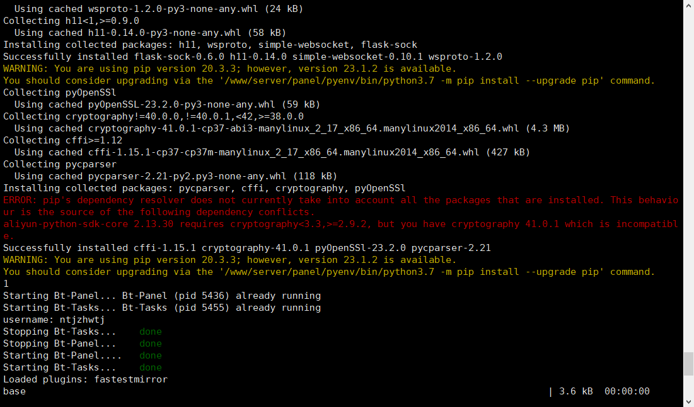Click the "Successfully installed flask-sock-0.6.0" line
The width and height of the screenshot is (694, 407).
point(252,57)
